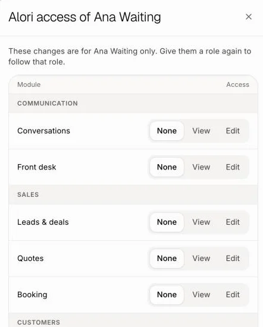263x327 pixels.
Task: Click the Leads & deals module label
Action: [x=43, y=222]
